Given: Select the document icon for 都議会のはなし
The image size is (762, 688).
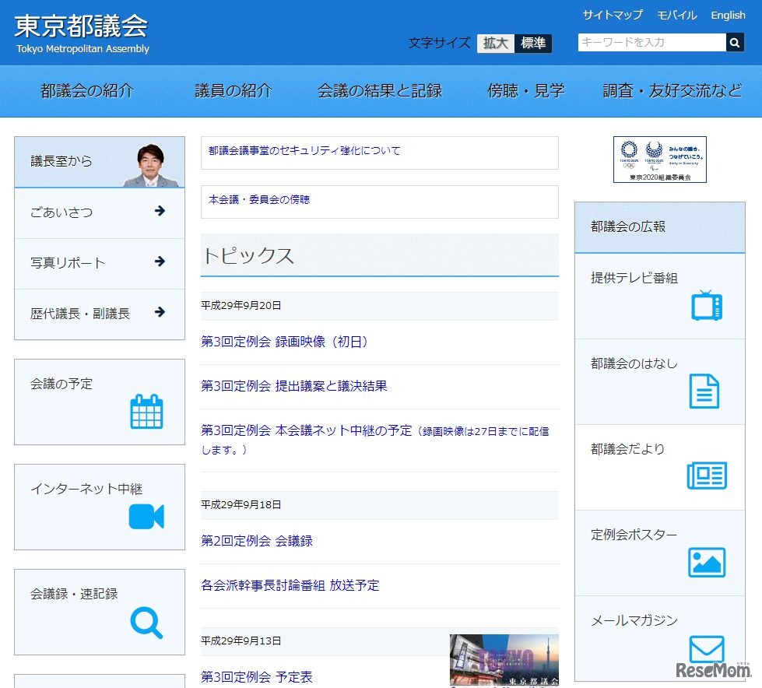Looking at the screenshot, I should (x=705, y=390).
